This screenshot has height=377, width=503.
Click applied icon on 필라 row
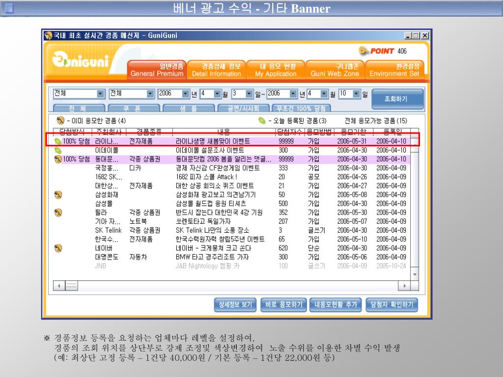(58, 213)
